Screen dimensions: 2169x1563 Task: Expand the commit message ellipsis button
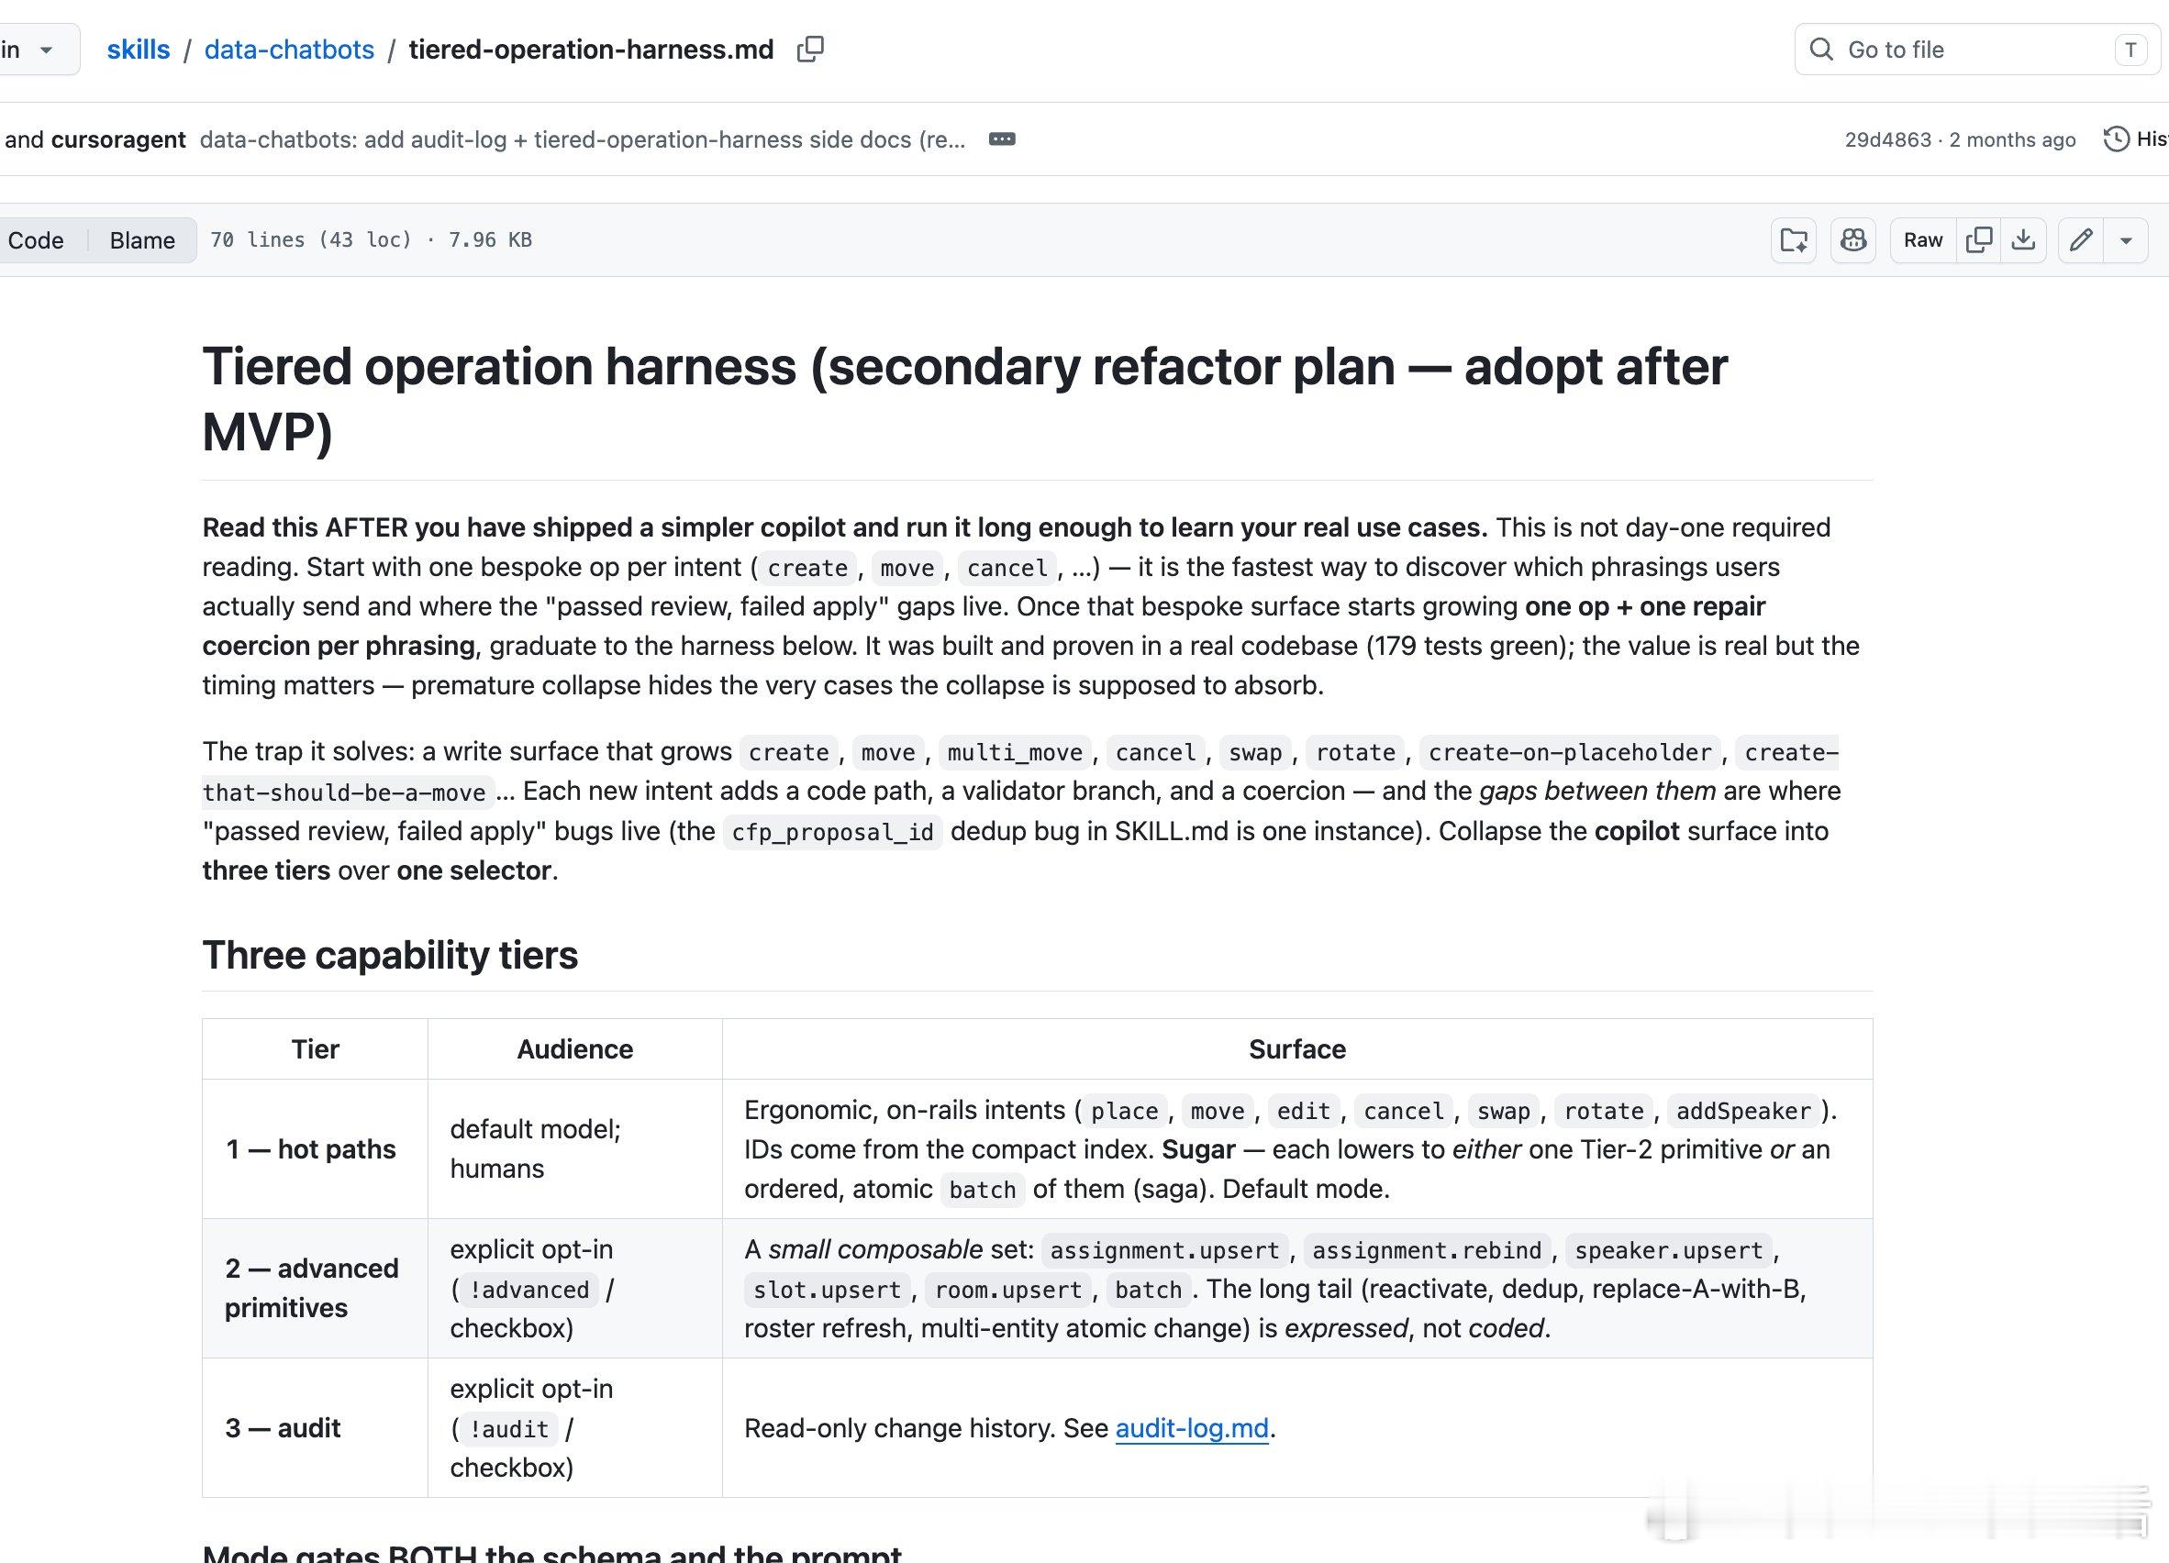pyautogui.click(x=1001, y=139)
